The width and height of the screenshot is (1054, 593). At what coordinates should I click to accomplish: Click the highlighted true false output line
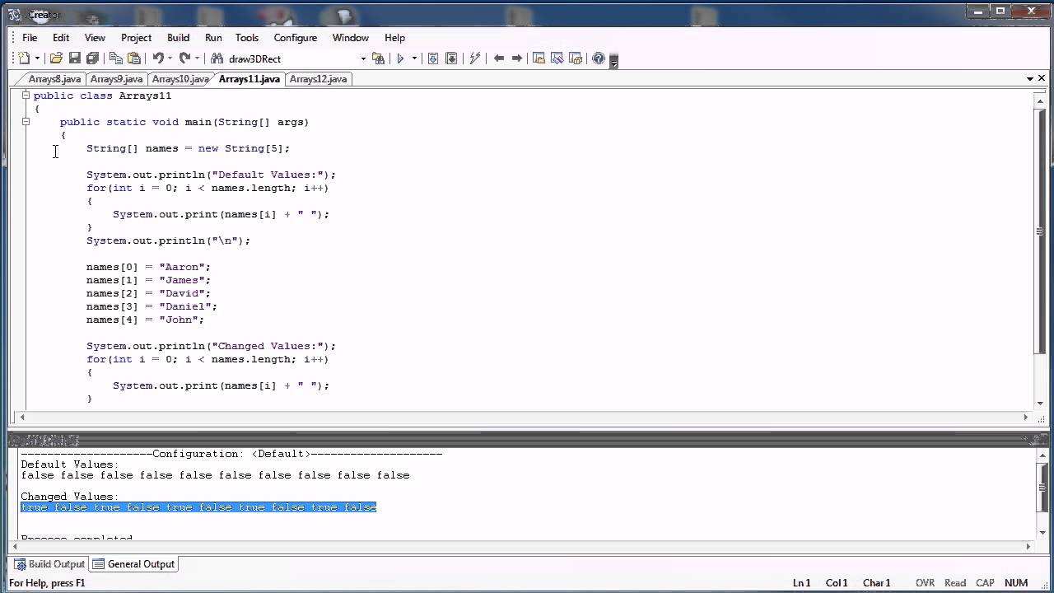(198, 507)
